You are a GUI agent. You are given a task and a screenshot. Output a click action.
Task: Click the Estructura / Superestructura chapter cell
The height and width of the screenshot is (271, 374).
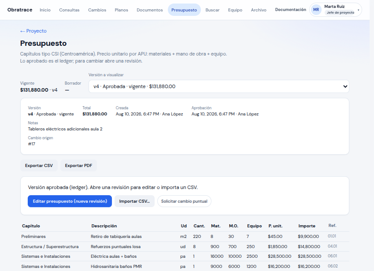(x=50, y=247)
